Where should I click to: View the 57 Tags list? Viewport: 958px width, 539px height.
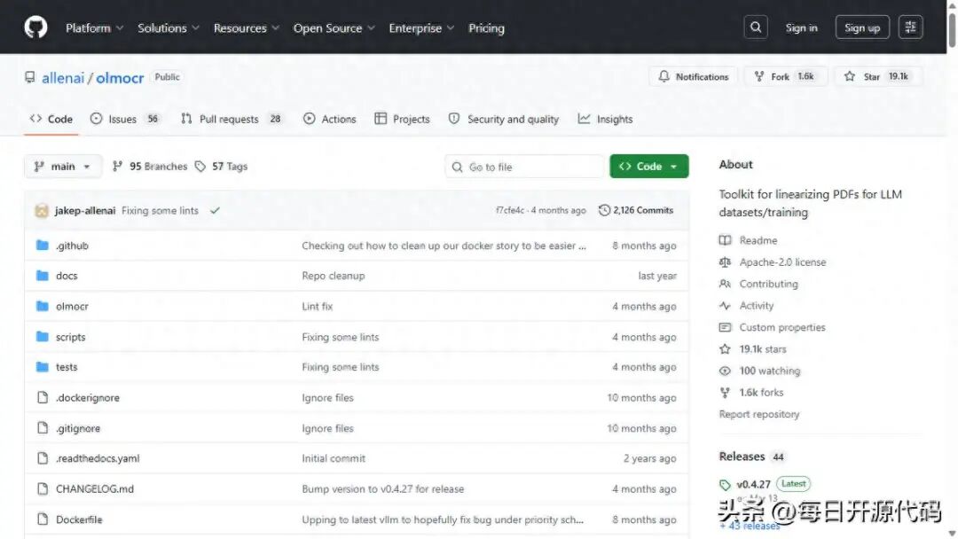(x=221, y=166)
